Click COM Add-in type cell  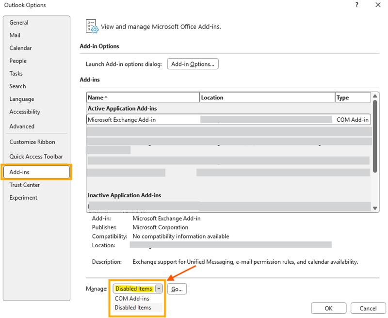[x=353, y=120]
